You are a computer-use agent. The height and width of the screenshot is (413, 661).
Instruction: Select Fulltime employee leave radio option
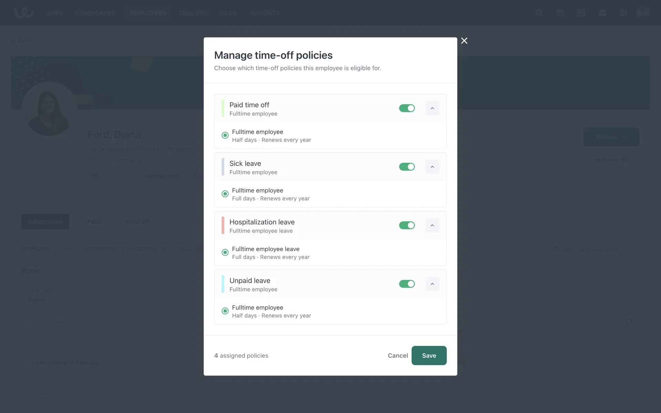coord(225,252)
